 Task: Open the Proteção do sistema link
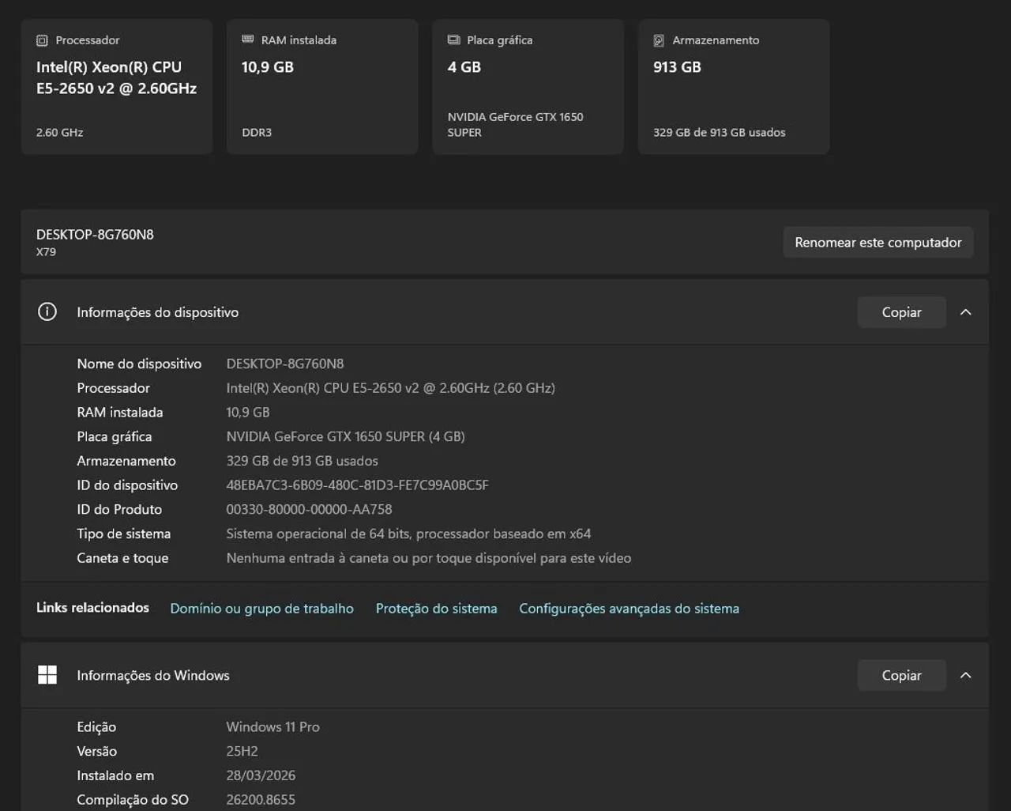(436, 609)
